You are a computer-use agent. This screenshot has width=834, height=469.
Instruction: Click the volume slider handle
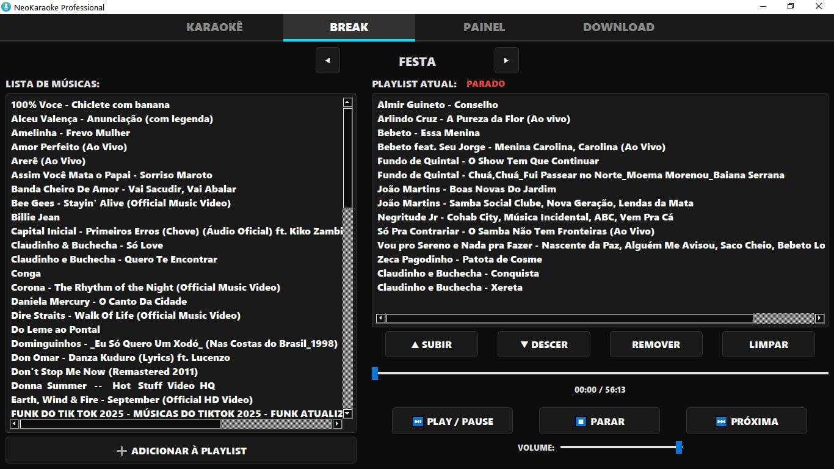point(678,447)
